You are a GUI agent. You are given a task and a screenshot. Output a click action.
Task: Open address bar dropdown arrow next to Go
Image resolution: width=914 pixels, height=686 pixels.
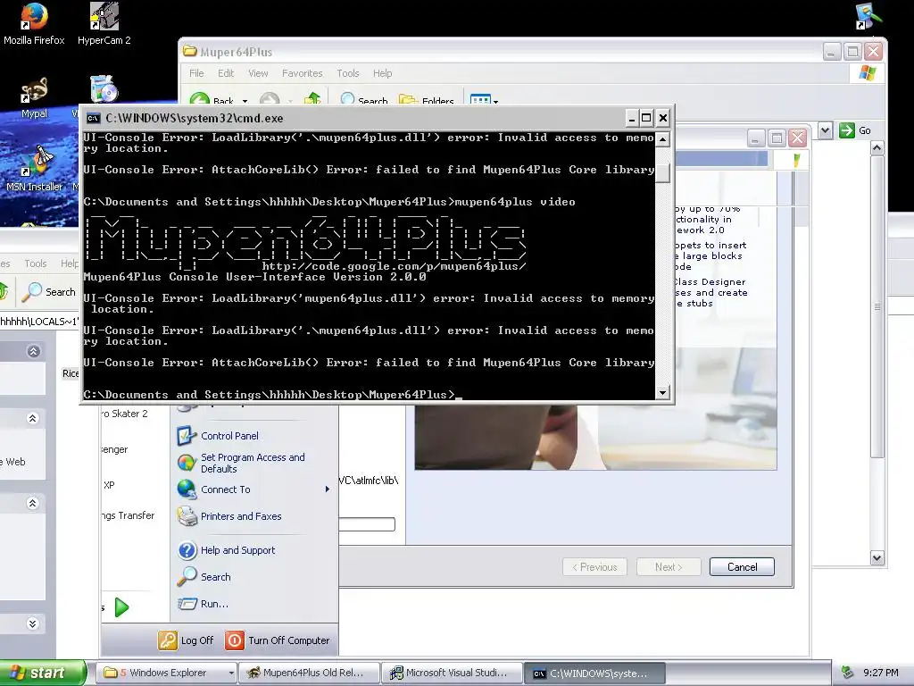click(x=825, y=130)
